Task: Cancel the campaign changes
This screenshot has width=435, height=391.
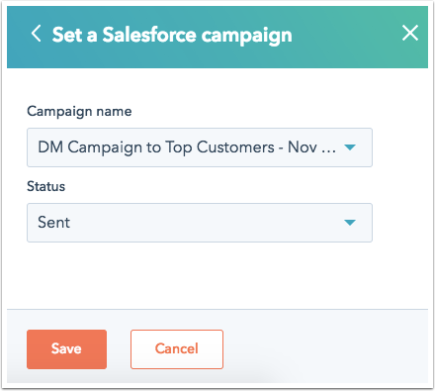Action: [x=177, y=349]
